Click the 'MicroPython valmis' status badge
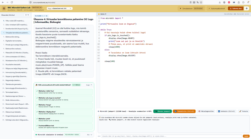Image resolution: width=251 pixels, height=139 pixels. pos(72,135)
